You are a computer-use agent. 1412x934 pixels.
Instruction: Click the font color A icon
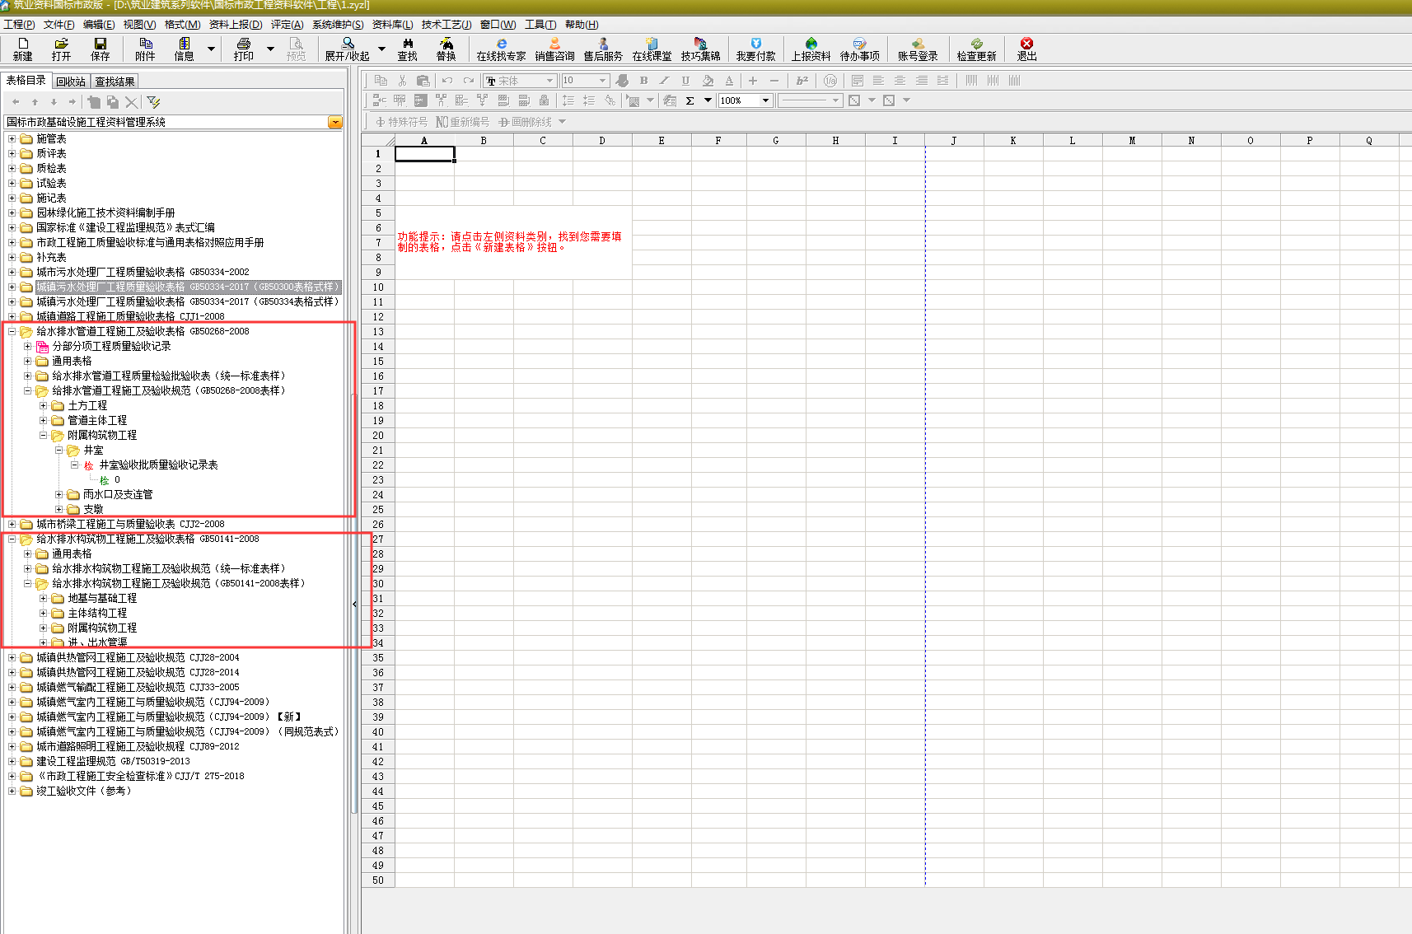[729, 80]
